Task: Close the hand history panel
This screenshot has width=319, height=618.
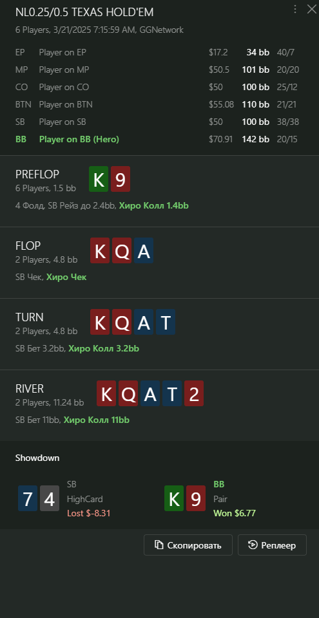Action: [312, 10]
